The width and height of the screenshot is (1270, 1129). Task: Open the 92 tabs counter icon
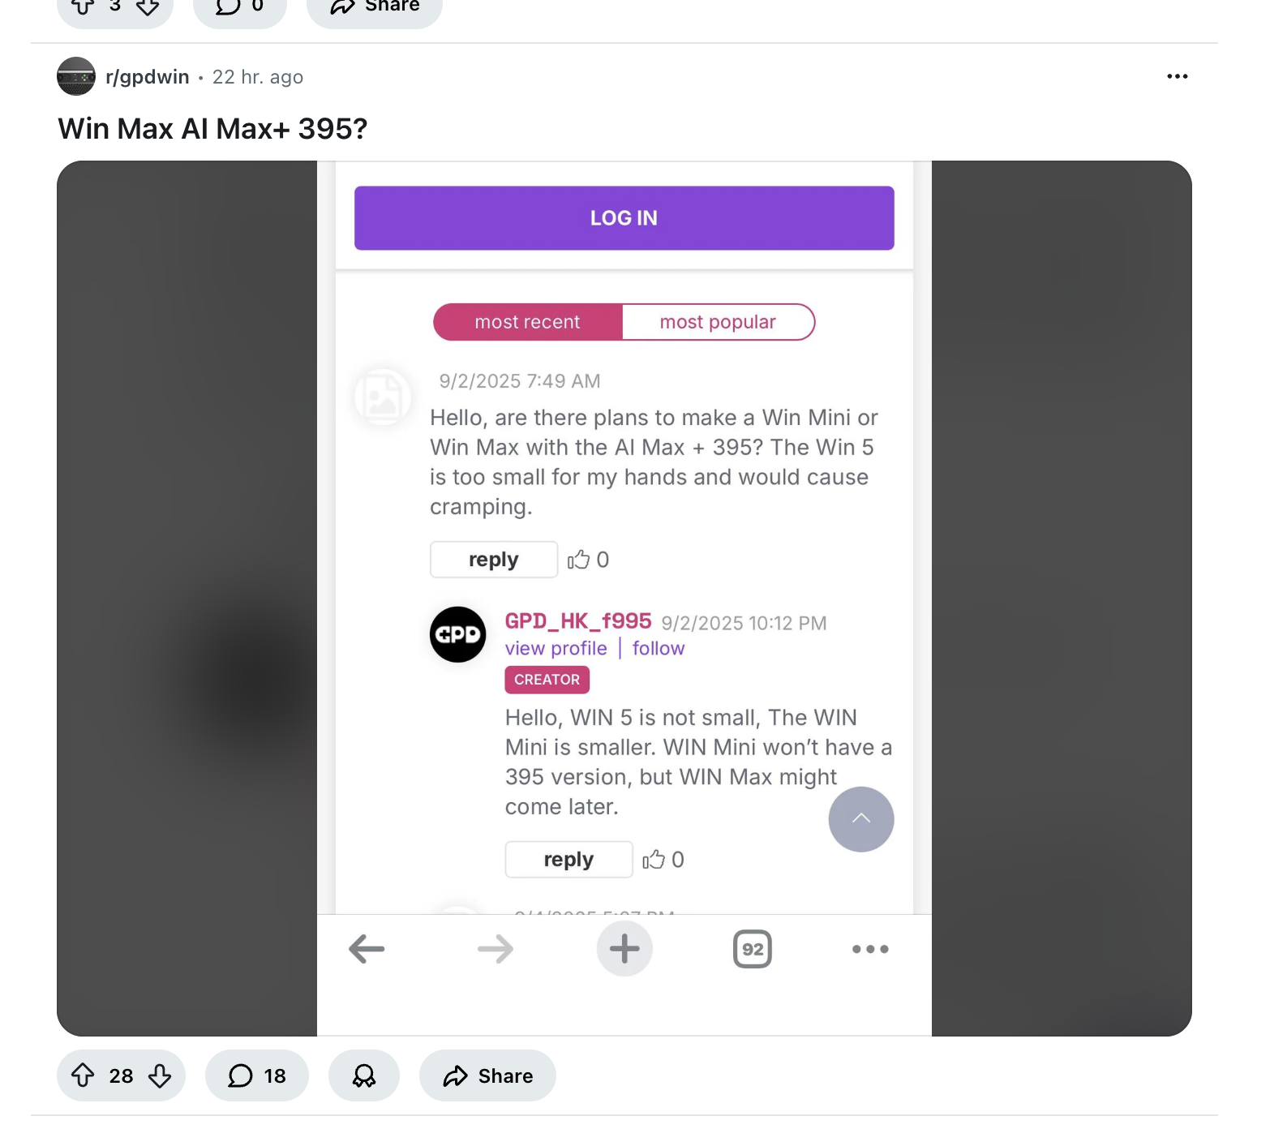coord(753,949)
